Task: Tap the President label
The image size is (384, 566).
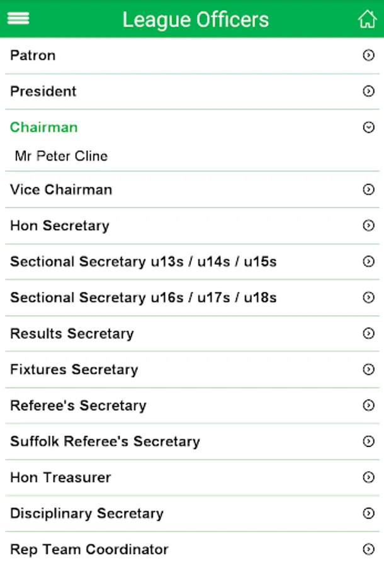Action: (x=43, y=91)
